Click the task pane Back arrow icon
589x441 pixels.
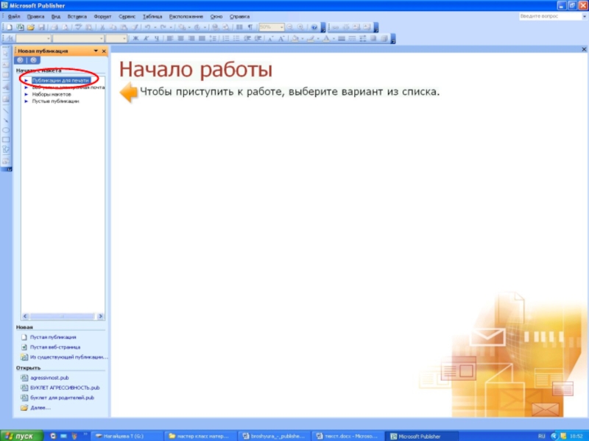click(21, 60)
